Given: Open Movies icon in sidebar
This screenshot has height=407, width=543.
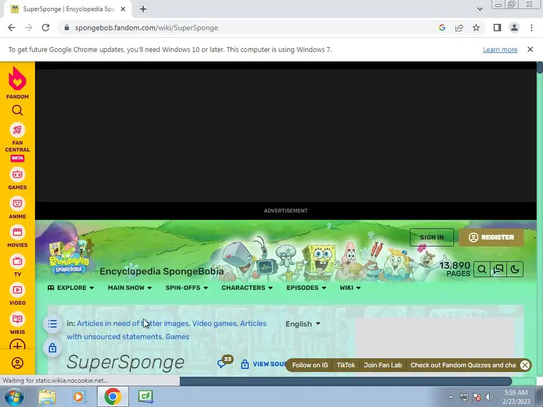Looking at the screenshot, I should pos(17,232).
